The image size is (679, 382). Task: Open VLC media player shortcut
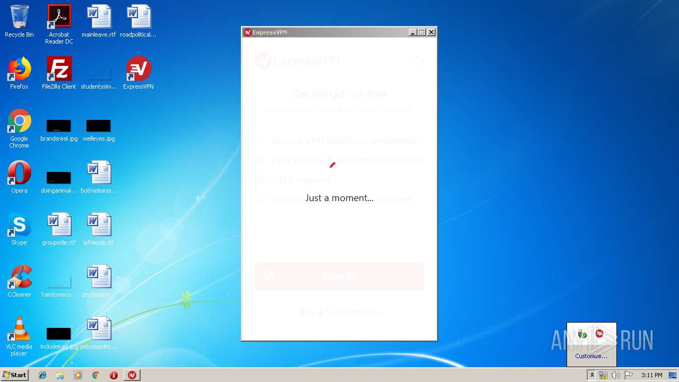point(19,336)
